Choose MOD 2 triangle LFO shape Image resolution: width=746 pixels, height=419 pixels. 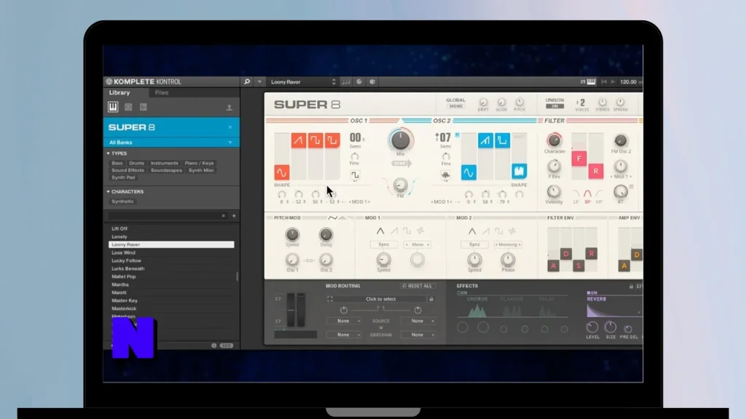472,231
